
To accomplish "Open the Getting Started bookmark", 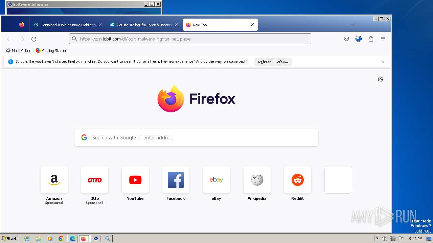I will (x=51, y=51).
